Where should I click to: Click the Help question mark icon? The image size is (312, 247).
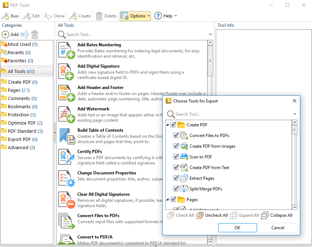pos(158,16)
